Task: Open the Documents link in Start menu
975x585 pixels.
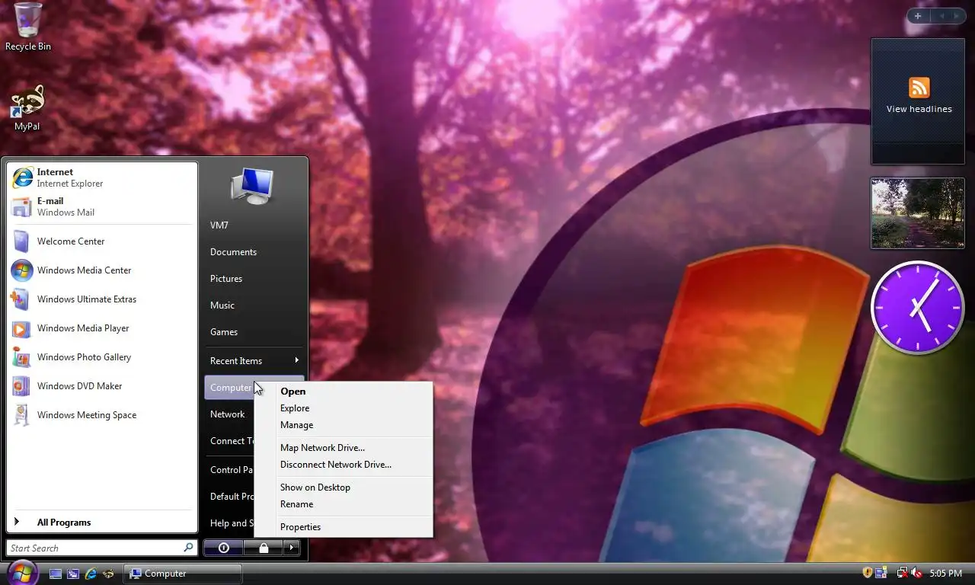Action: pos(254,252)
